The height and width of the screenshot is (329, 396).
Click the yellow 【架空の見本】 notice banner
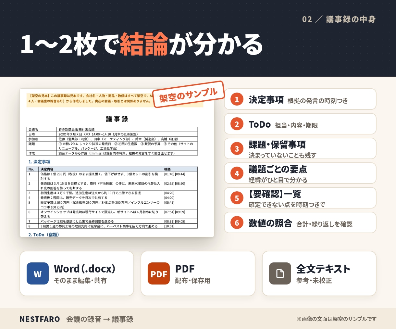pyautogui.click(x=115, y=100)
